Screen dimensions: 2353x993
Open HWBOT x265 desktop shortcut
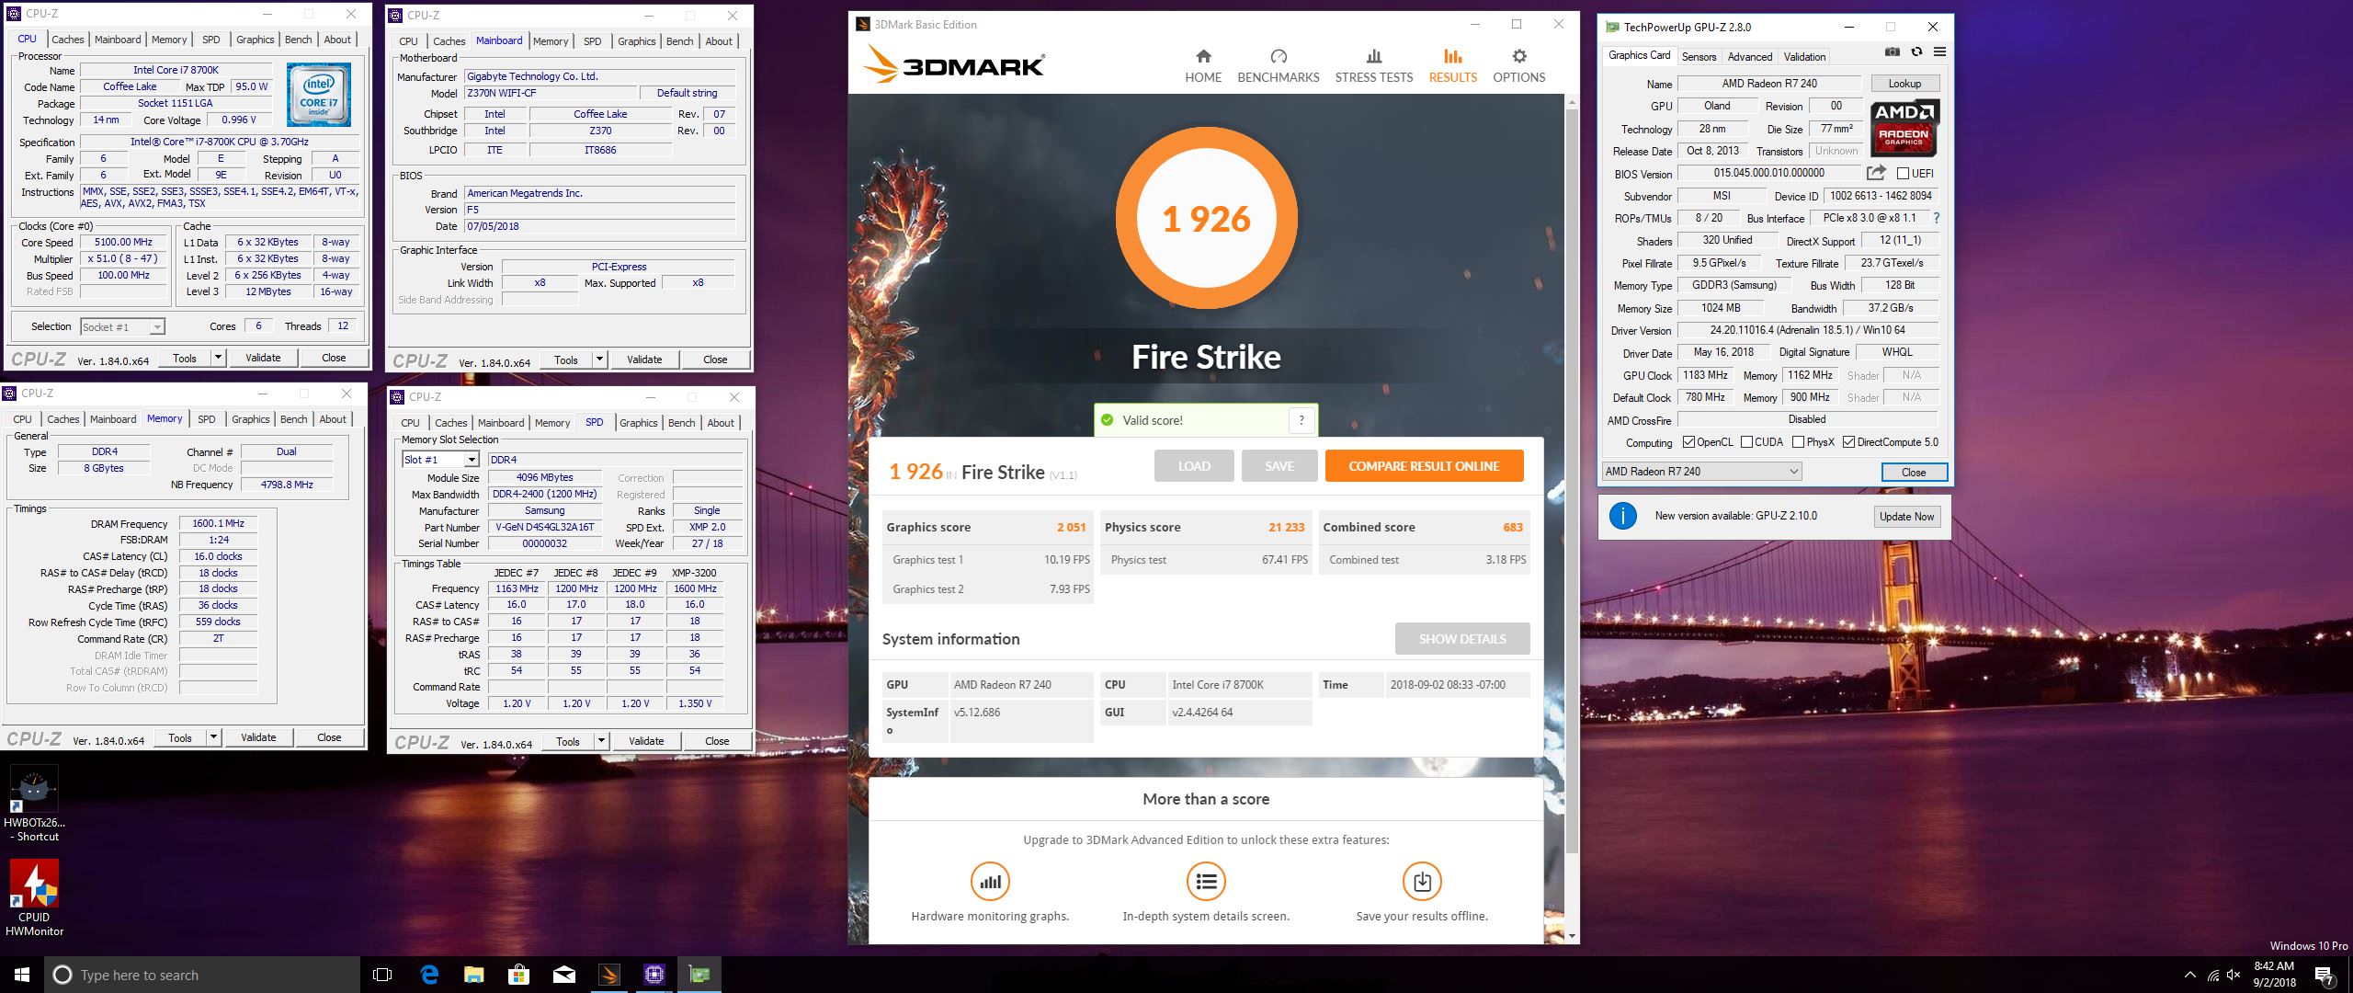[35, 805]
